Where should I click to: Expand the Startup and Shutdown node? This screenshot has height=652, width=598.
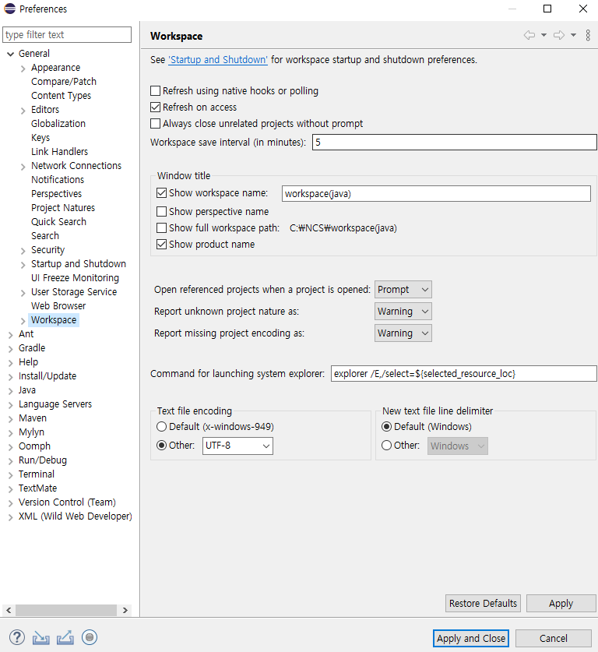[x=23, y=264]
